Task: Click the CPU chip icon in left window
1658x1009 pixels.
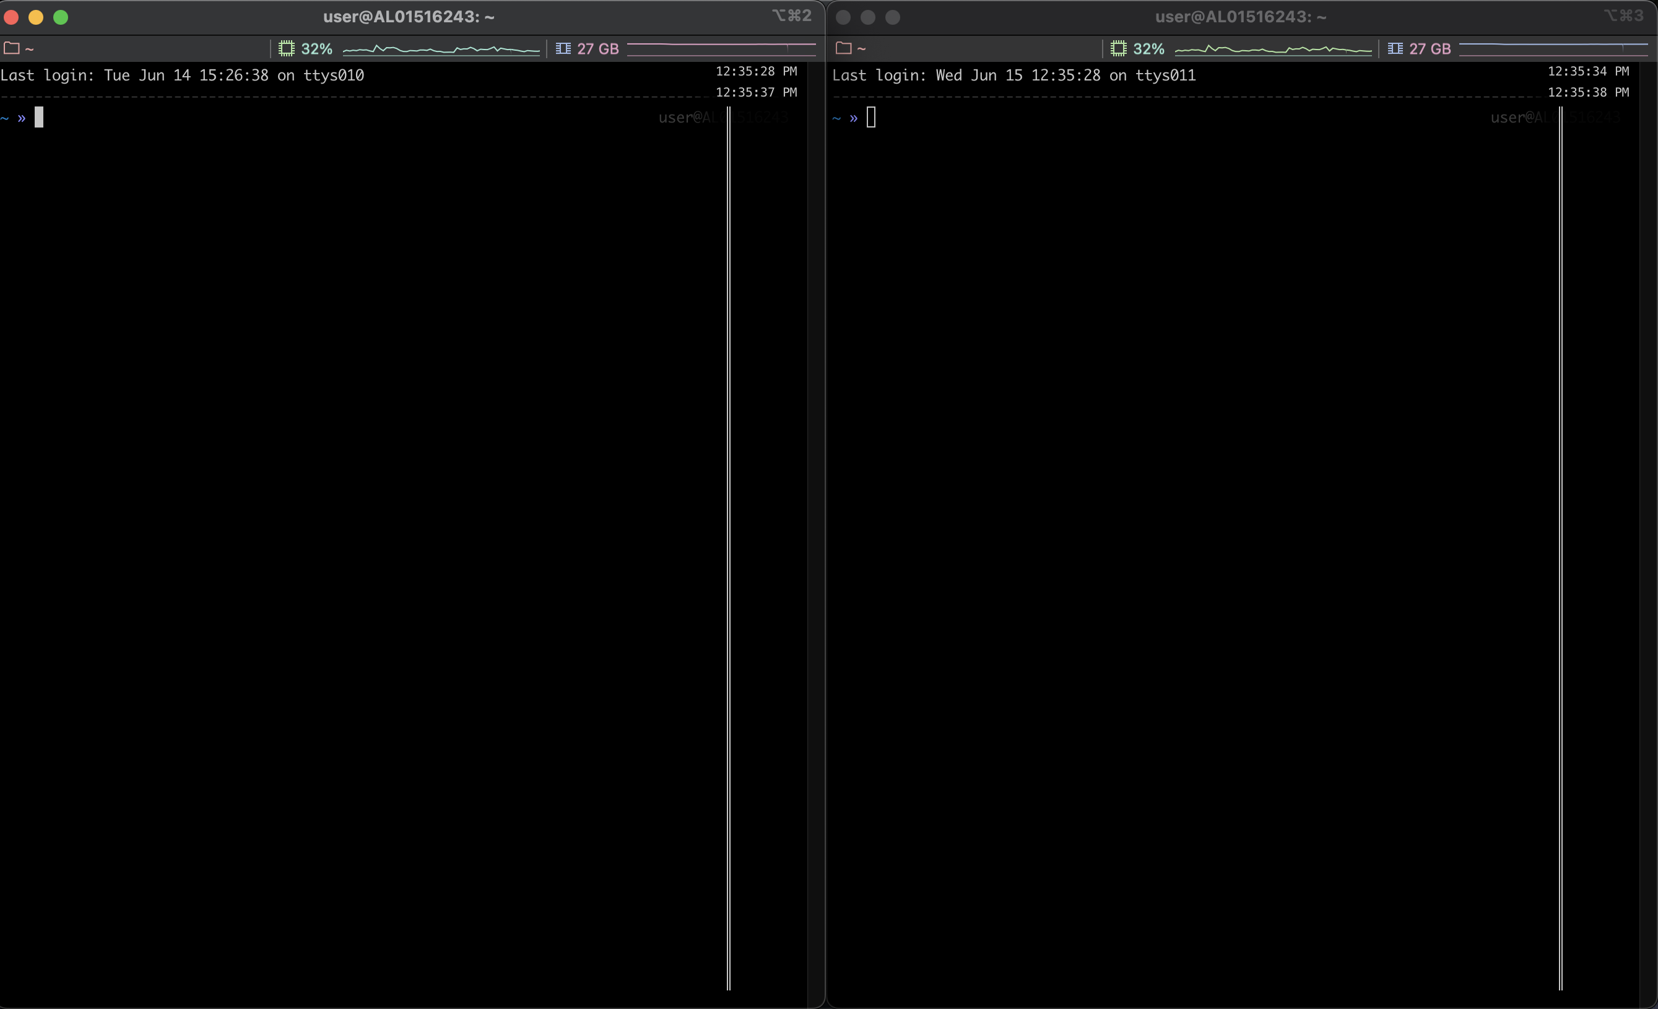Action: pyautogui.click(x=287, y=48)
